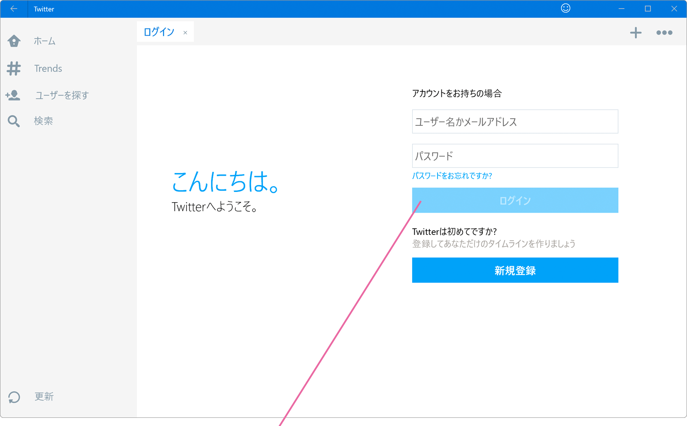
Task: Click the search magnifier icon
Action: click(x=14, y=121)
